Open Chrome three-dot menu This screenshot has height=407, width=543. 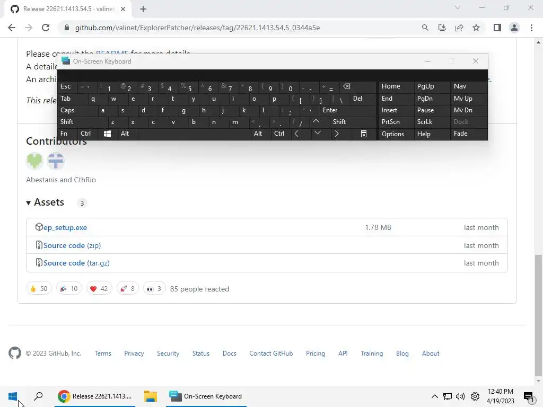point(531,28)
